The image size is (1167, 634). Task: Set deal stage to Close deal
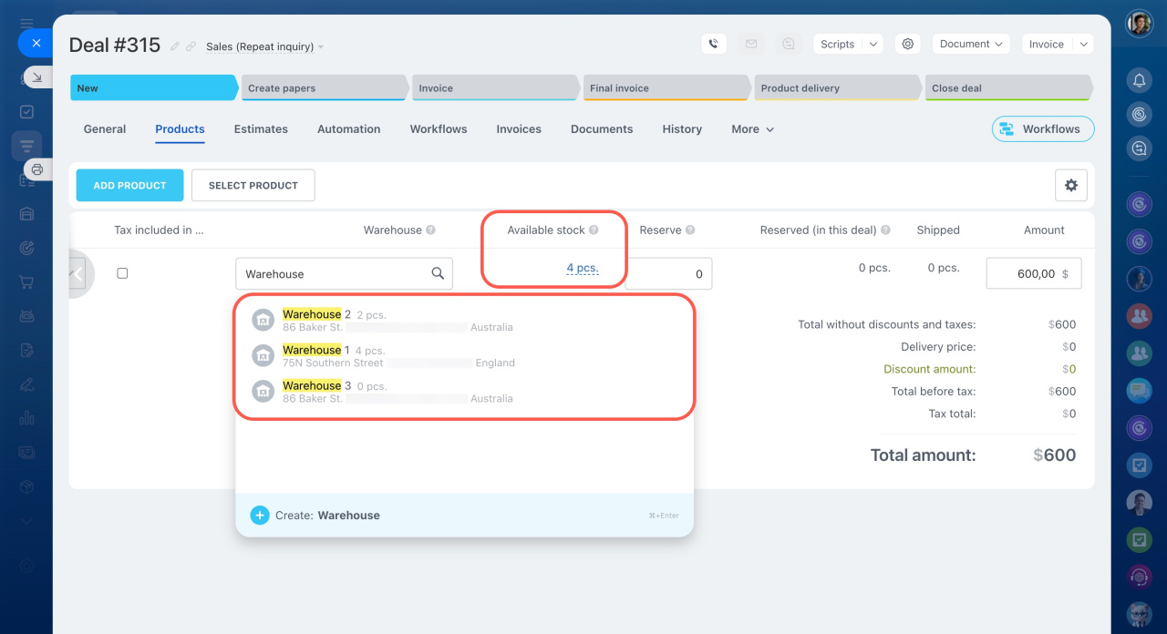pyautogui.click(x=1007, y=88)
